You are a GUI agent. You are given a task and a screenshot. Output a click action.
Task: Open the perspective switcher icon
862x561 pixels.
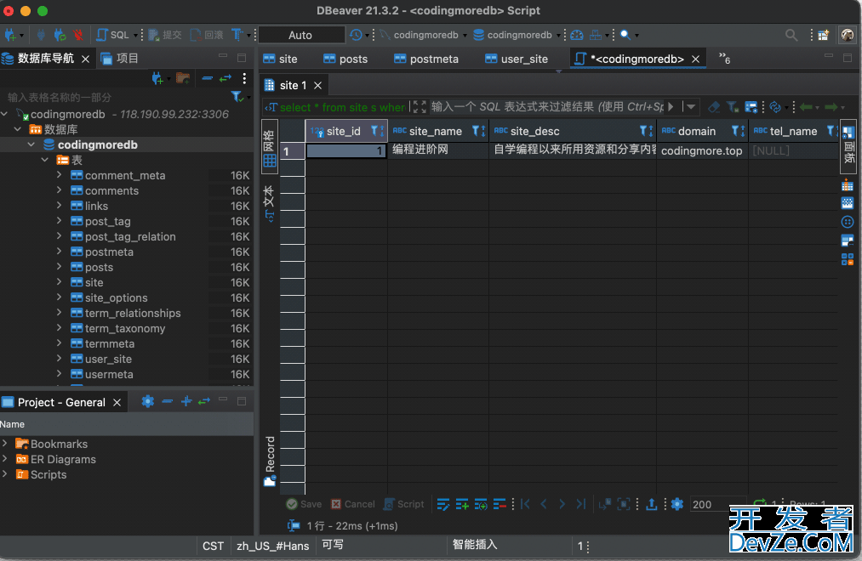pos(823,35)
